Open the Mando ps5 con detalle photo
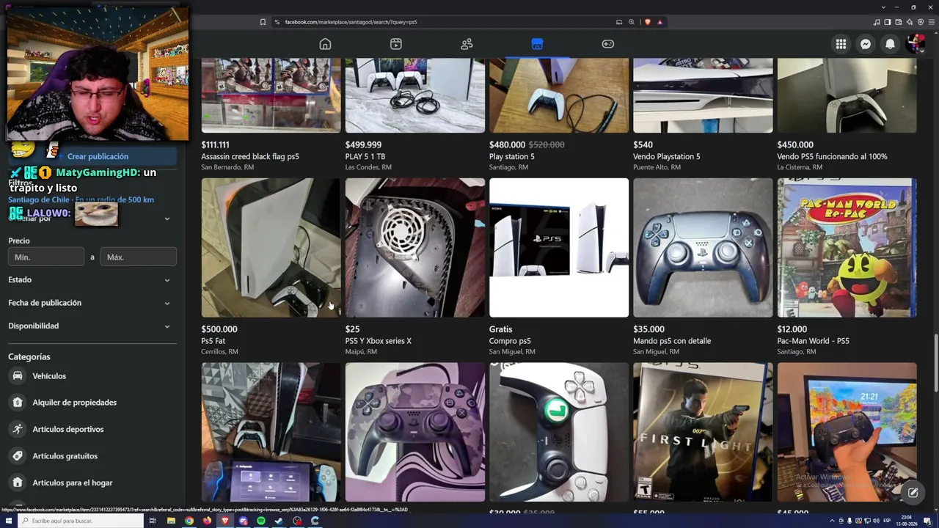The image size is (939, 528). click(x=703, y=248)
